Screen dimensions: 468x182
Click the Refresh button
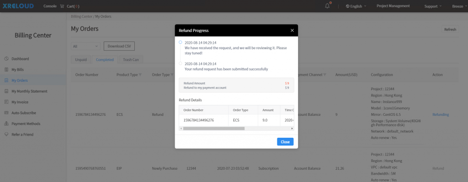(450, 30)
